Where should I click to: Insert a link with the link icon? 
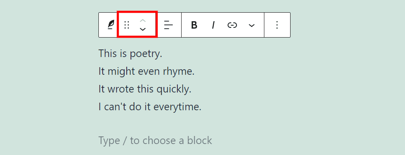[x=232, y=25]
